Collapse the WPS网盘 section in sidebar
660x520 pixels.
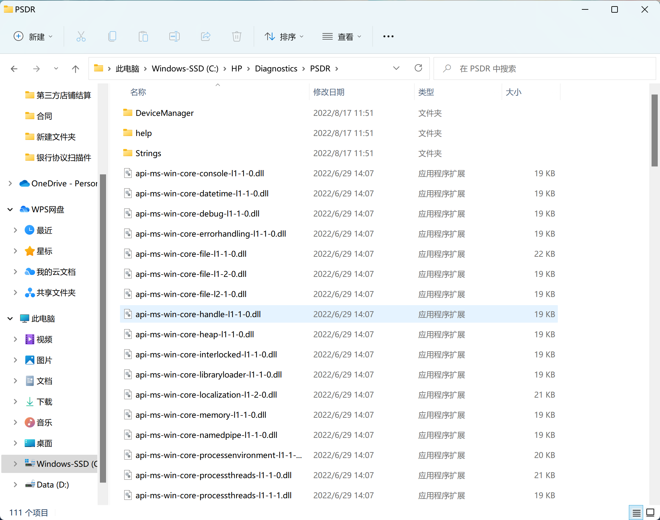[x=10, y=209]
